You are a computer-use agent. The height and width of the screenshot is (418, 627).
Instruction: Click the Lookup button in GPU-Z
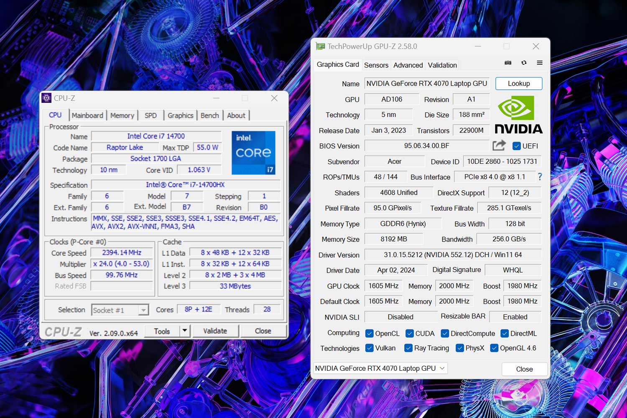(519, 84)
